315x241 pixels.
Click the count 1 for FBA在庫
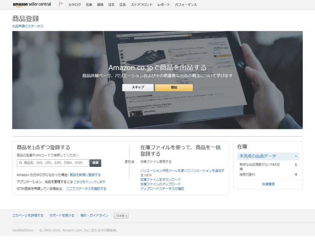pos(296,165)
